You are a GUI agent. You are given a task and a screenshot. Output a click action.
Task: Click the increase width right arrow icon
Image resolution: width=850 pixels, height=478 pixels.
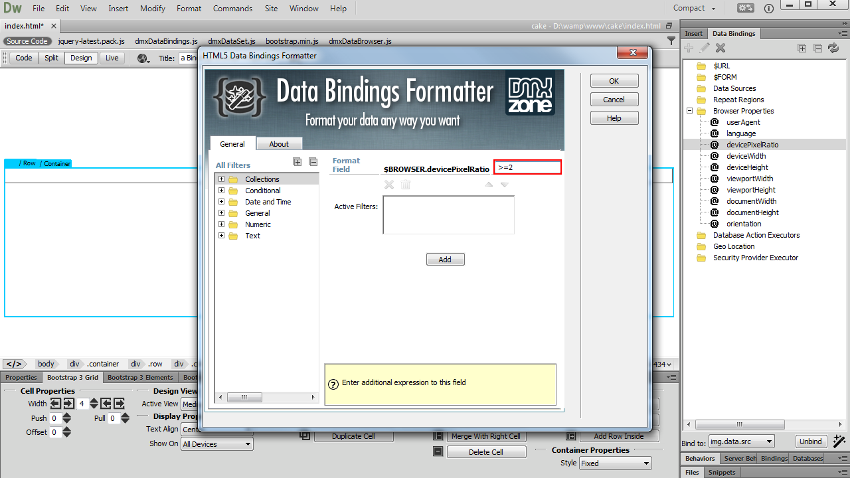tap(68, 403)
